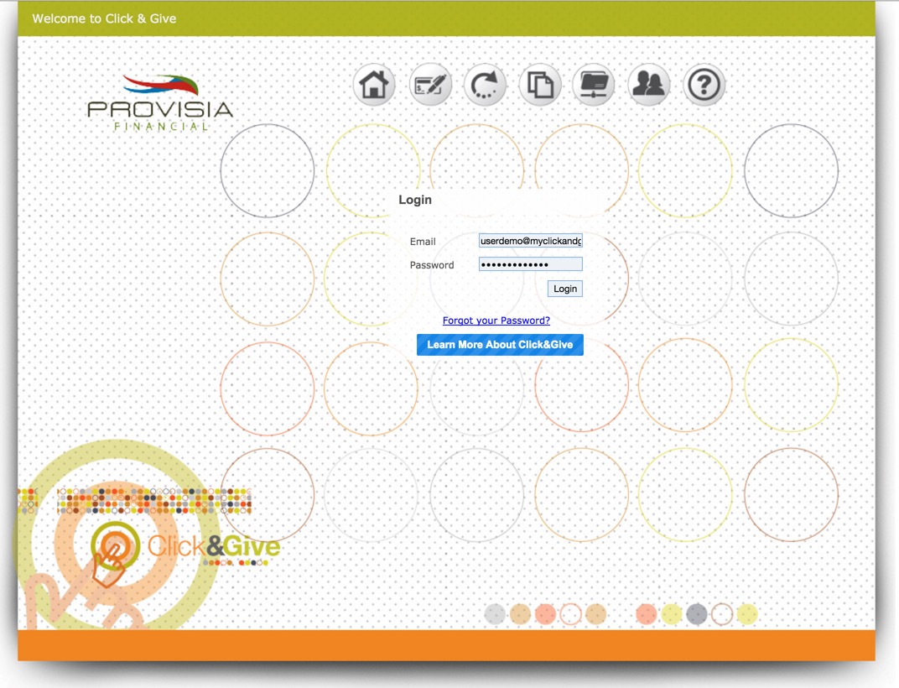899x688 pixels.
Task: Focus the Email input field
Action: (530, 241)
